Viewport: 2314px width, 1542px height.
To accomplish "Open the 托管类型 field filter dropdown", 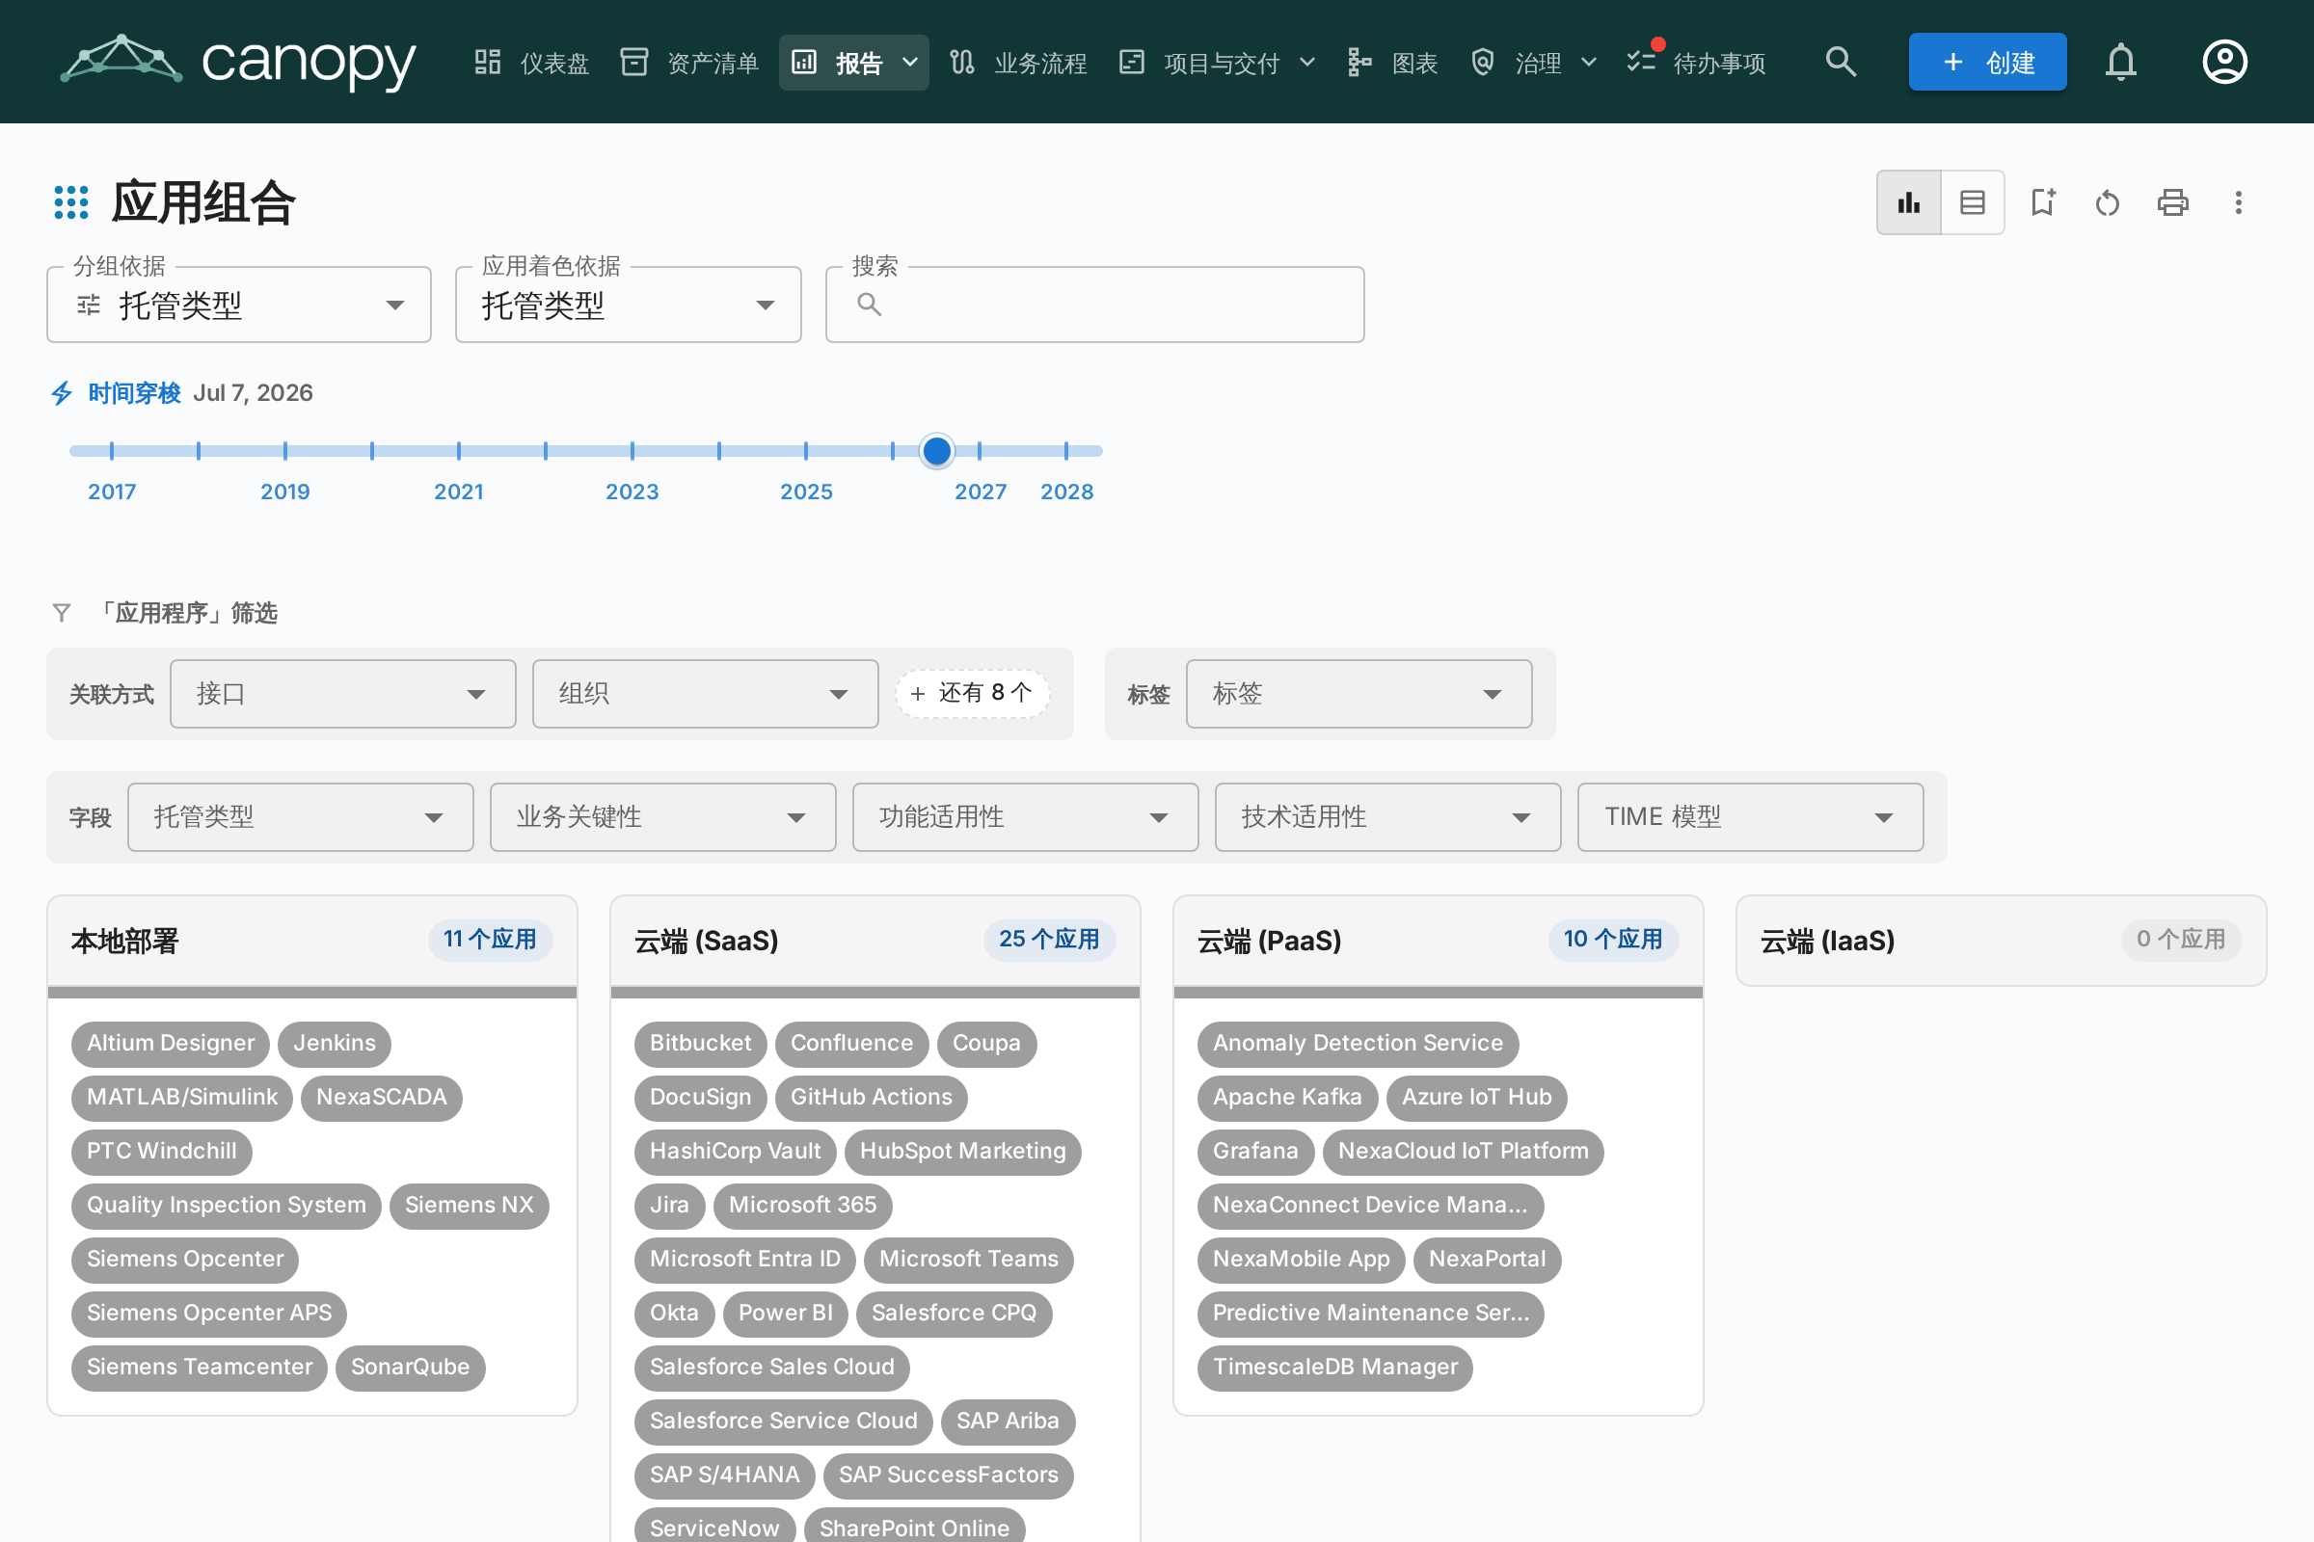I will pos(301,817).
